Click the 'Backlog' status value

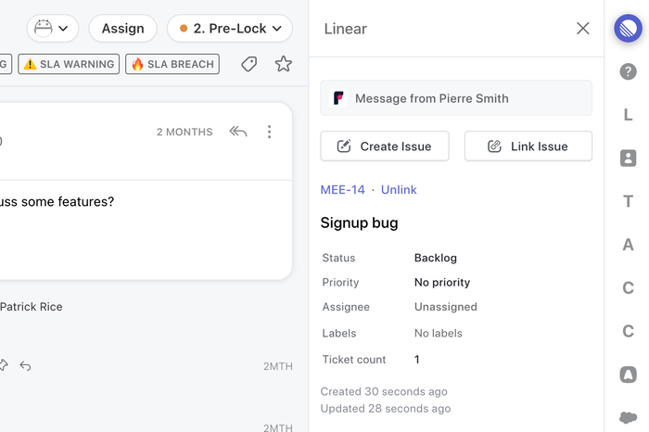(x=436, y=258)
